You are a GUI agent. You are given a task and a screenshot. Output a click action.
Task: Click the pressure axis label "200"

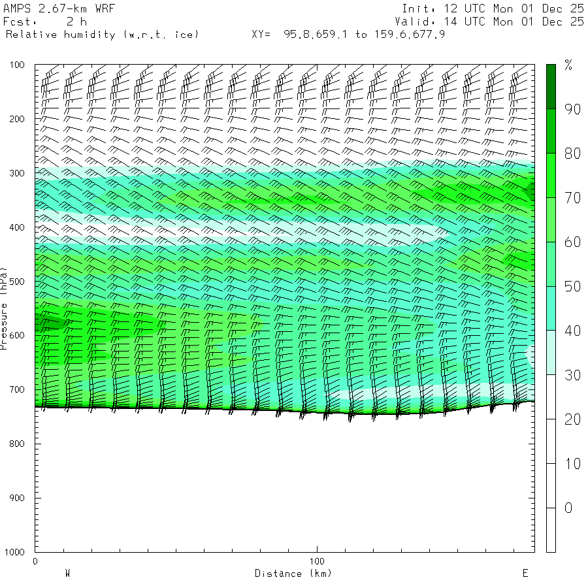coord(17,119)
